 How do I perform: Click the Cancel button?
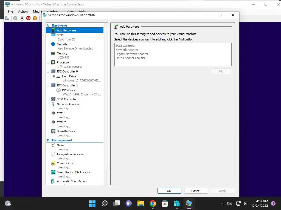(196, 191)
